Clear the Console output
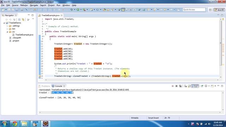226x127 pixels. (x=185, y=86)
